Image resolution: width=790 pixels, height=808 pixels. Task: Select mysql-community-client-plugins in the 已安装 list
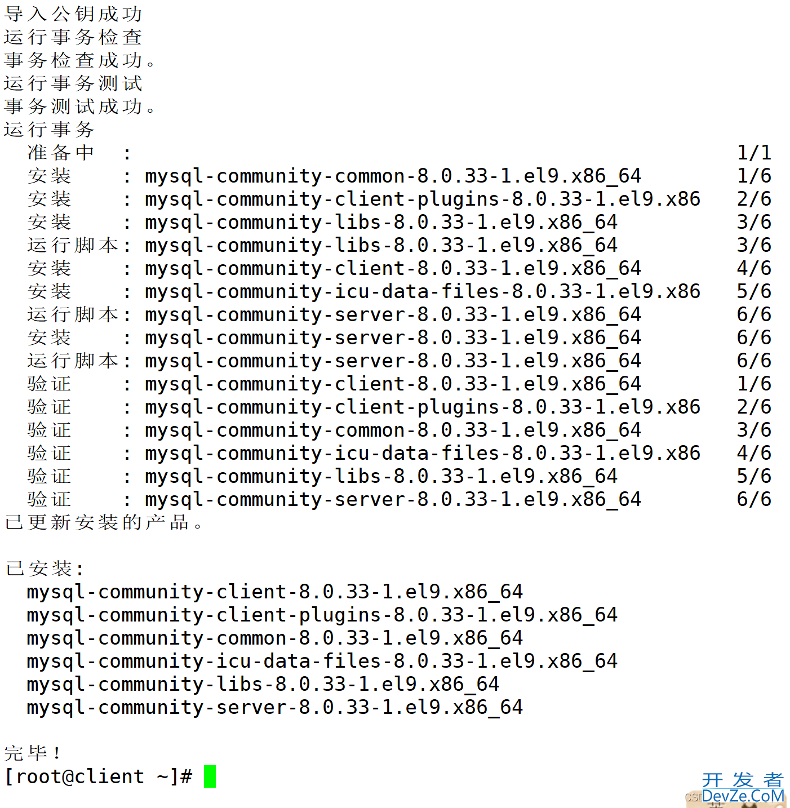[x=322, y=615]
